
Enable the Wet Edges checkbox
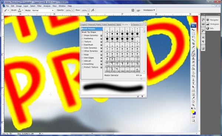(83, 58)
